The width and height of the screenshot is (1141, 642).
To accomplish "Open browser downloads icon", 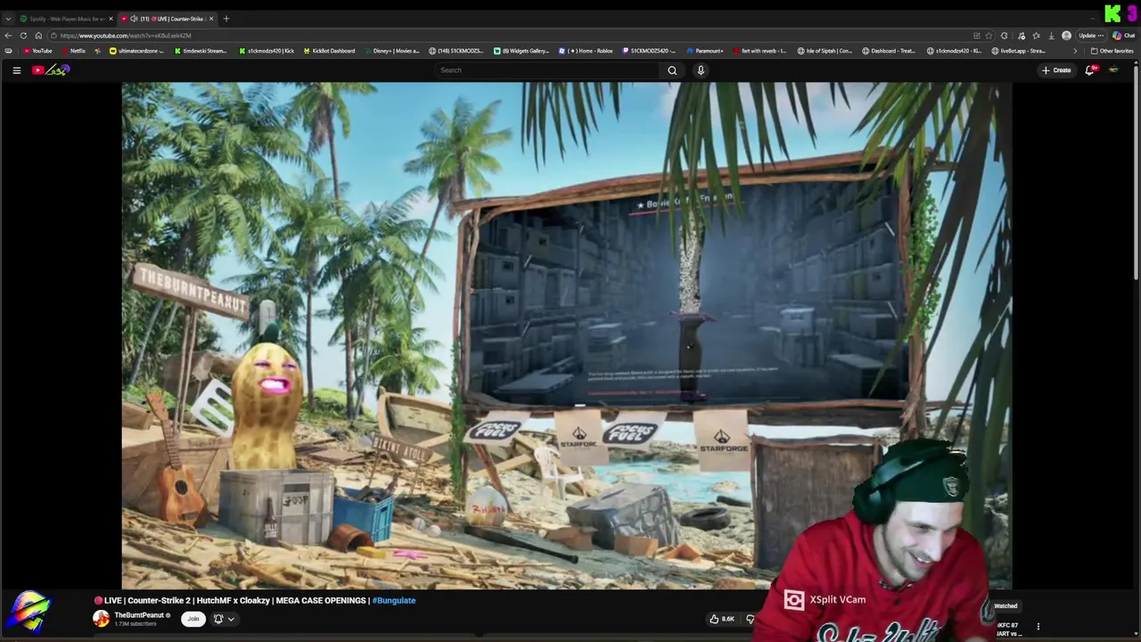I will tap(1052, 36).
